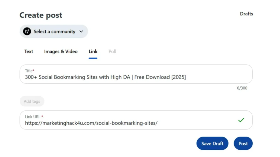Select the Link tab

[93, 52]
